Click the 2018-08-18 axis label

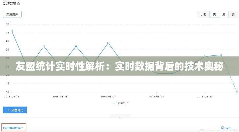click(60, 97)
